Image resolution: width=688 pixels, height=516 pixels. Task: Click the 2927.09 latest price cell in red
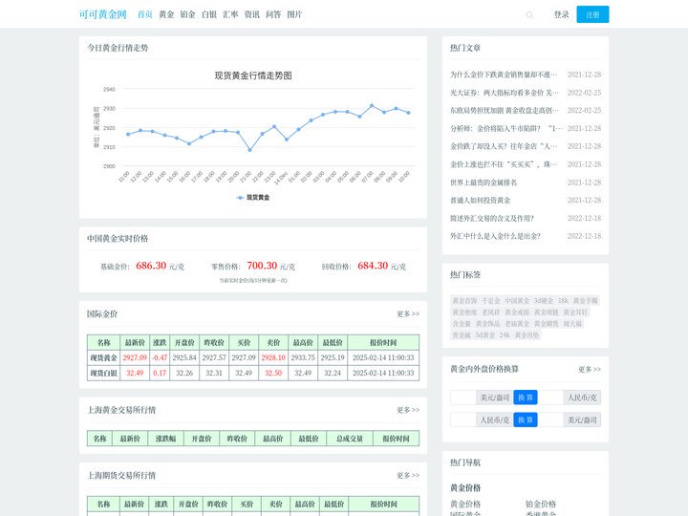tap(135, 357)
